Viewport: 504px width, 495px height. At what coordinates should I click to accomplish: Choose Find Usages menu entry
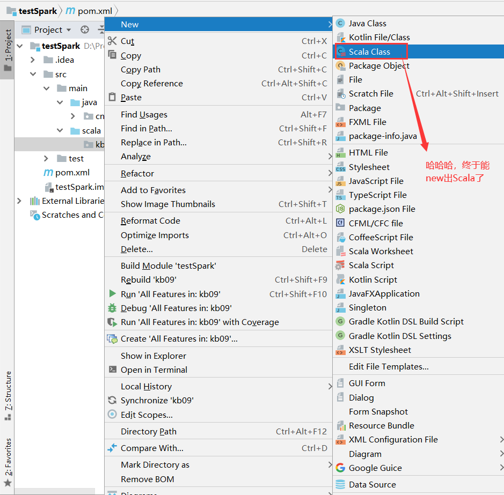(x=218, y=115)
